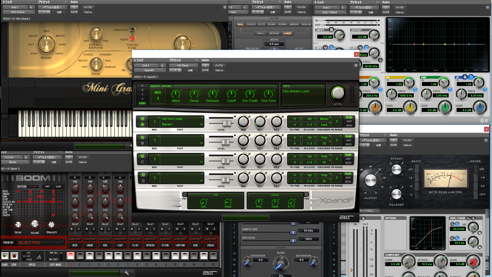Open the Mini Grand plugin automation enable icon

point(74,7)
